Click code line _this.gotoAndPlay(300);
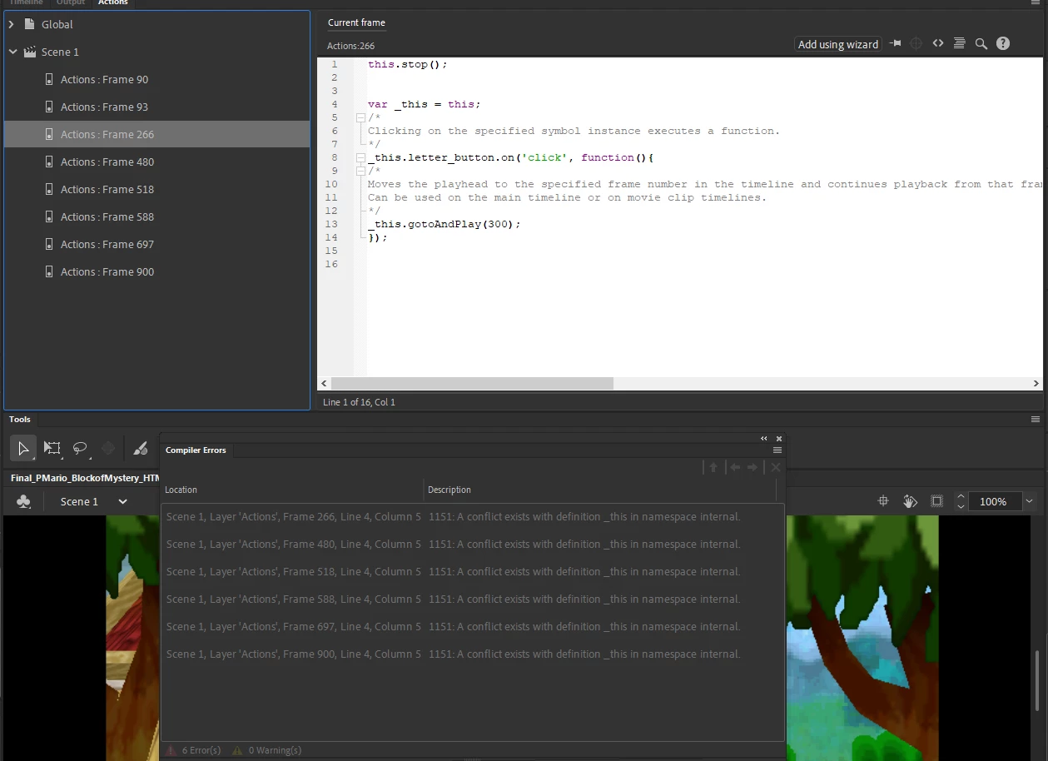Image resolution: width=1048 pixels, height=761 pixels. pos(445,224)
